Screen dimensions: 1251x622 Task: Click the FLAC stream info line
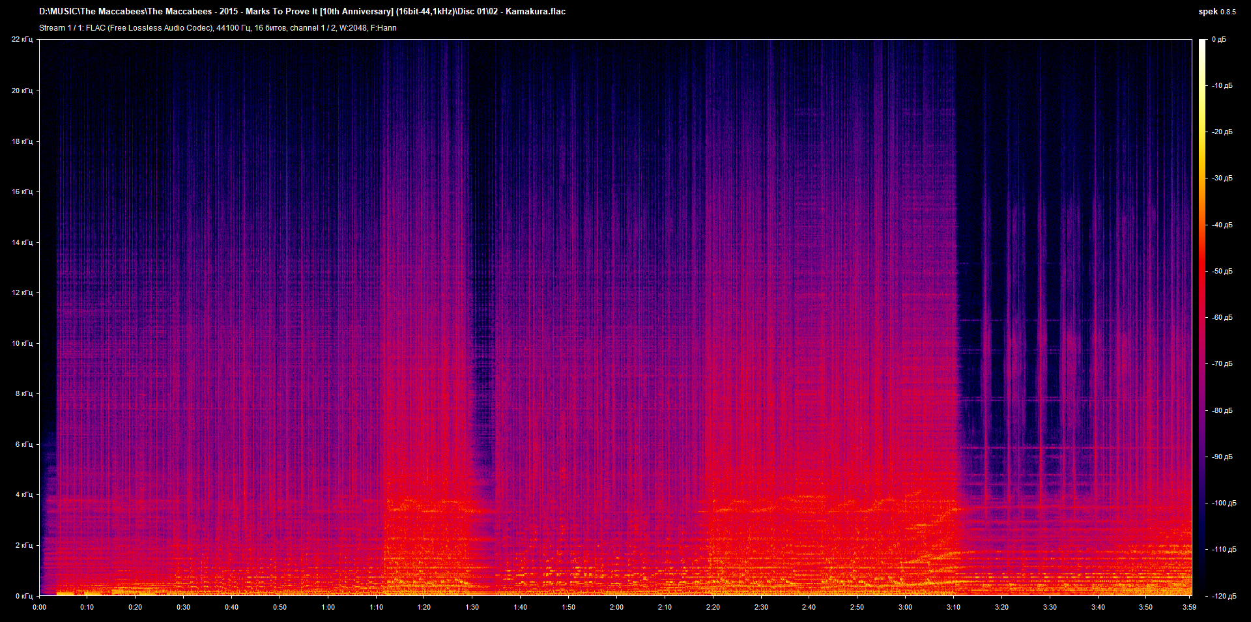pos(218,28)
